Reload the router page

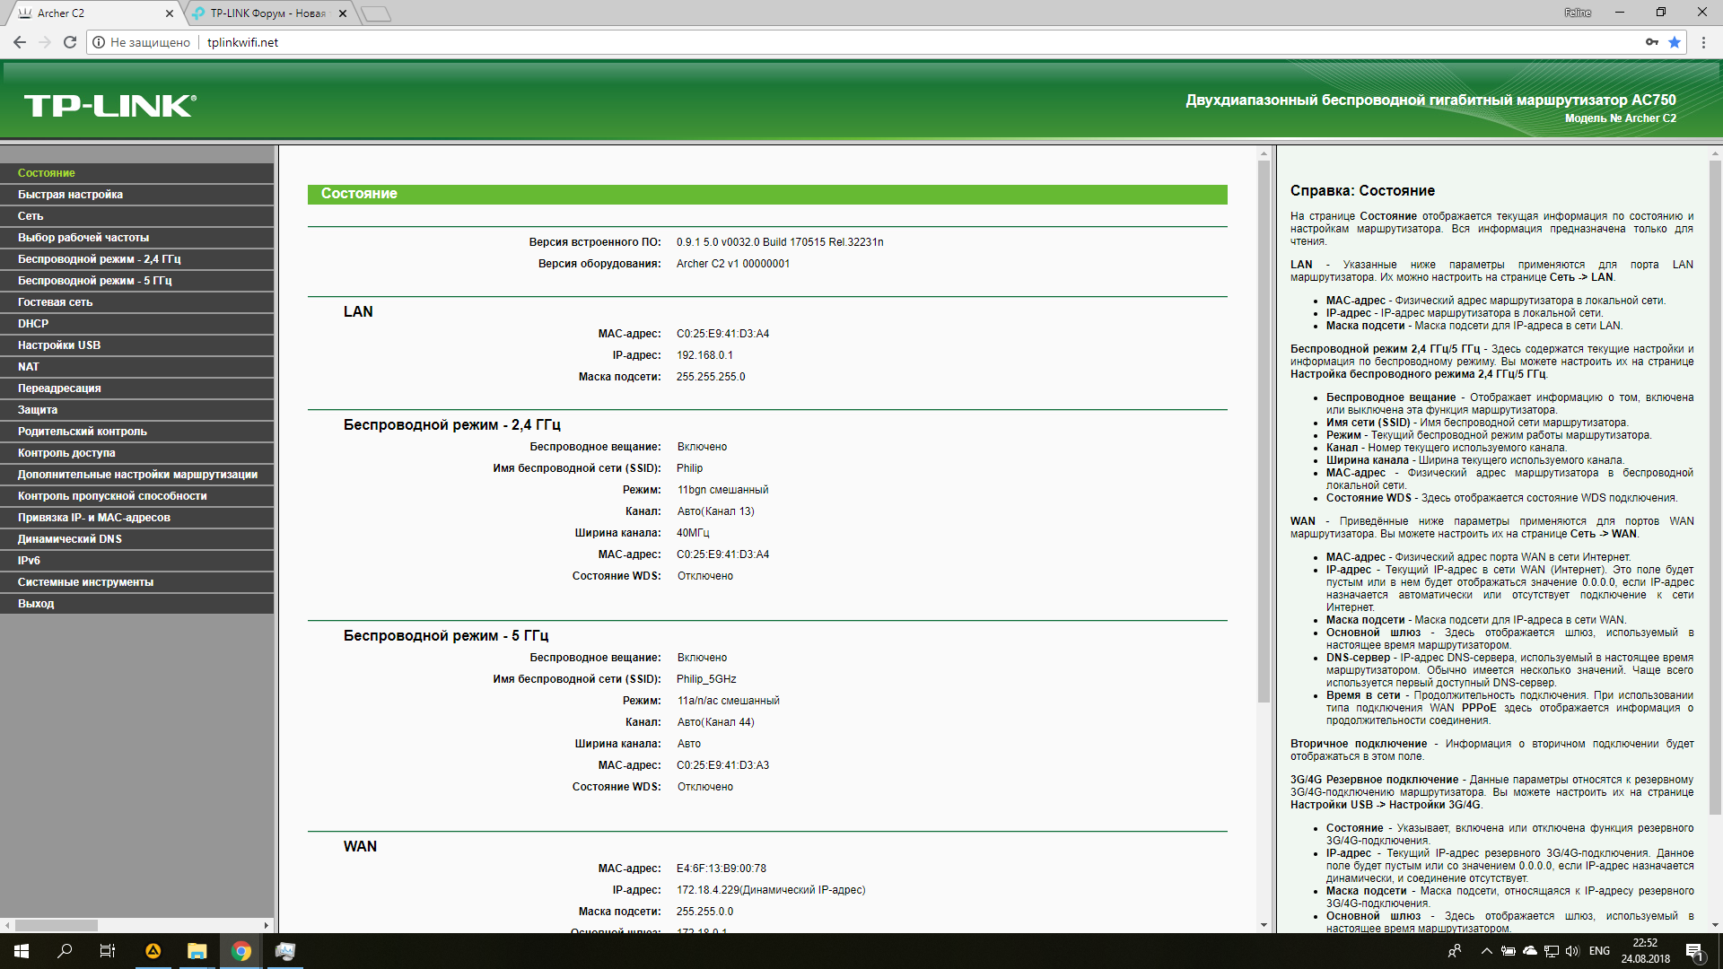(x=70, y=42)
